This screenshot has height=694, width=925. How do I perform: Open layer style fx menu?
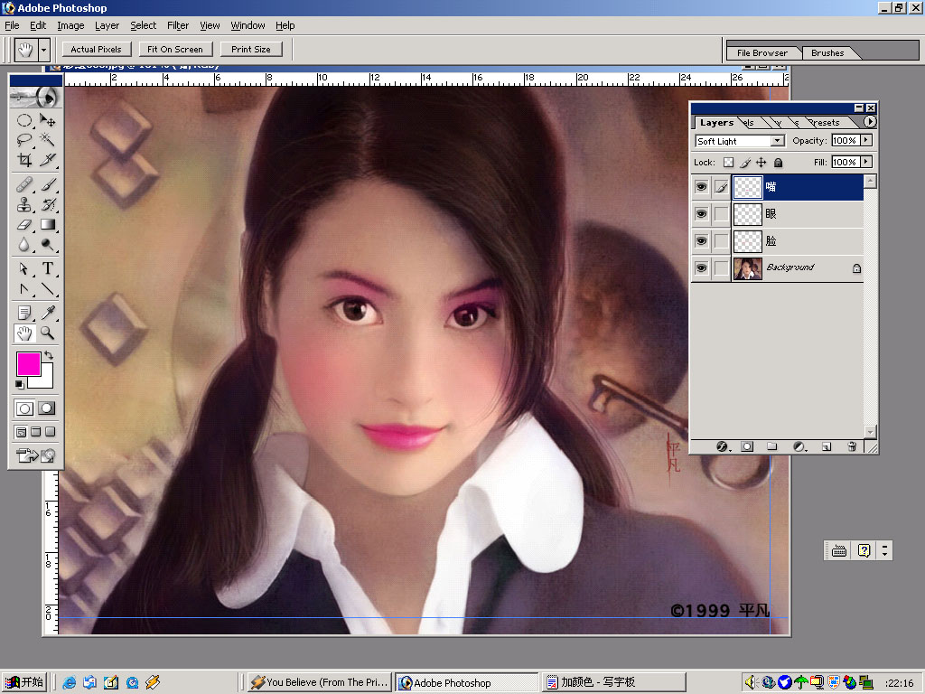[x=723, y=446]
